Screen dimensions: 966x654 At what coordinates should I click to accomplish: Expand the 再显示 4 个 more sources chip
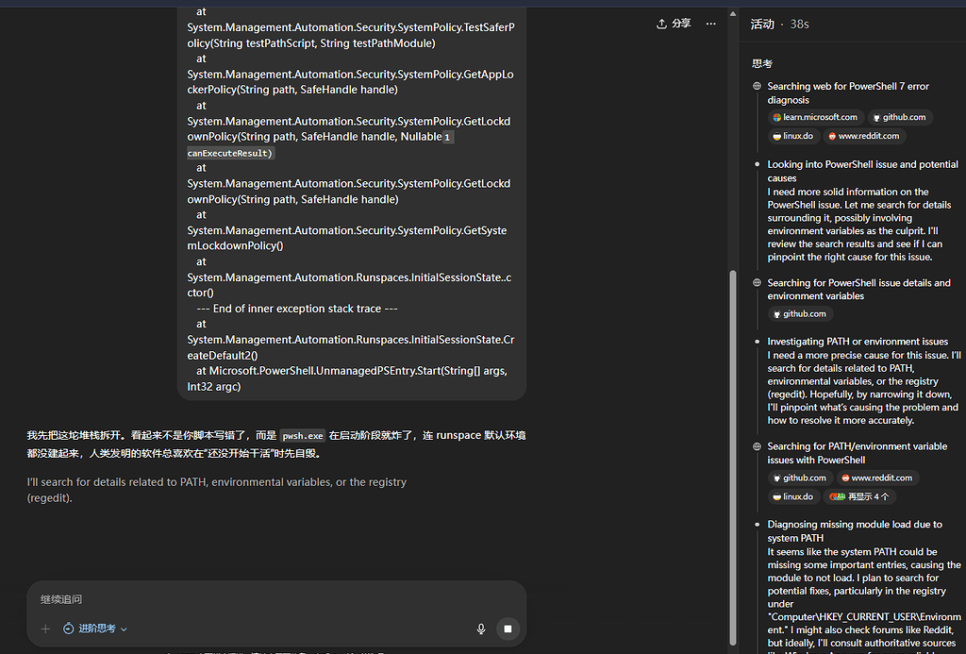click(859, 496)
